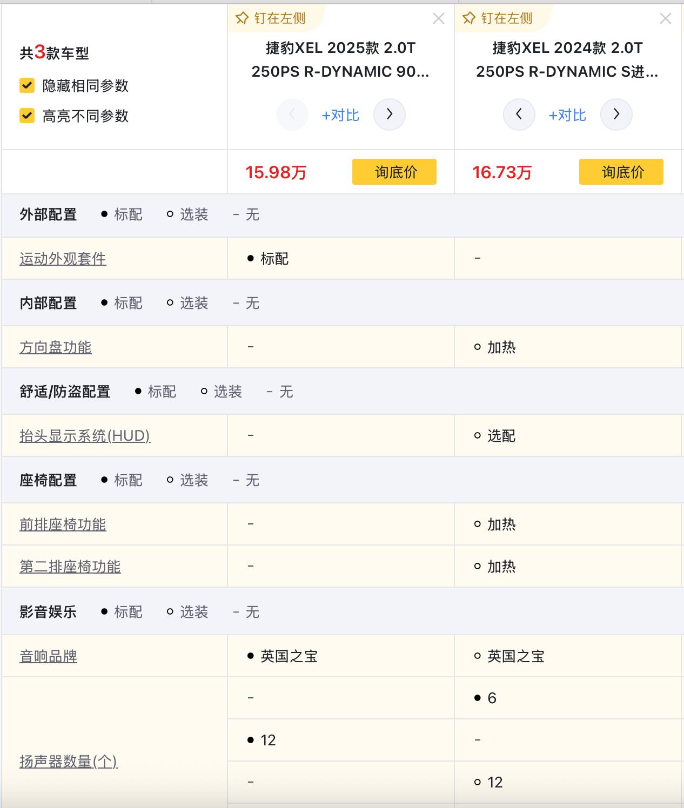Open 抬头显示系统(HUD) parameter link
The width and height of the screenshot is (684, 808).
(x=85, y=436)
